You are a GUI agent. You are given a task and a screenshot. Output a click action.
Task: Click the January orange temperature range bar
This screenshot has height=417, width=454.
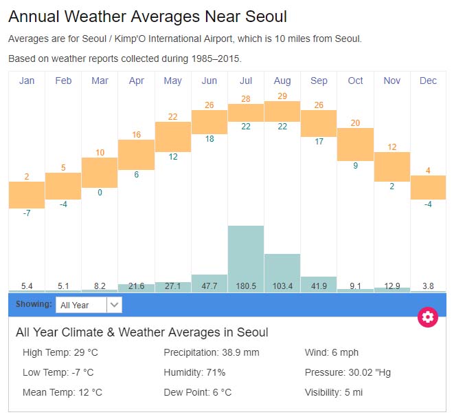(x=27, y=195)
